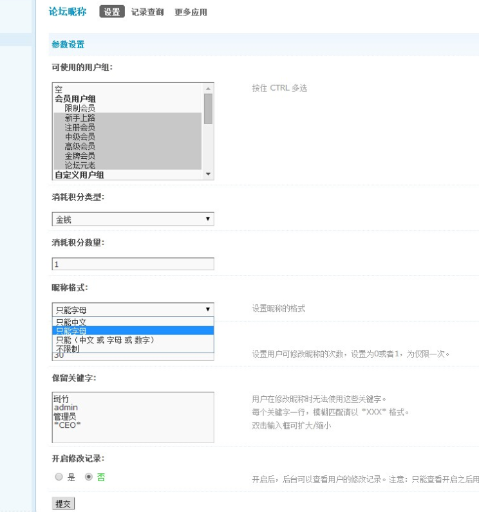
Task: Select the 是 radio button for 开启修改记录
Action: point(59,477)
